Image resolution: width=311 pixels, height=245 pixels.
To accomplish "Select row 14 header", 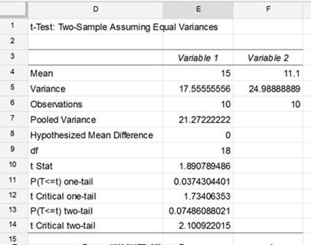I will (x=13, y=225).
